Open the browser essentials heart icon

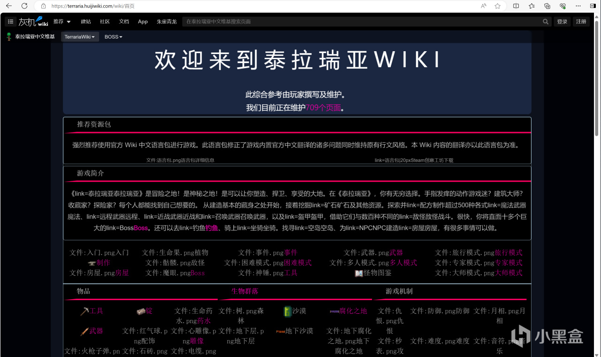[x=562, y=6]
